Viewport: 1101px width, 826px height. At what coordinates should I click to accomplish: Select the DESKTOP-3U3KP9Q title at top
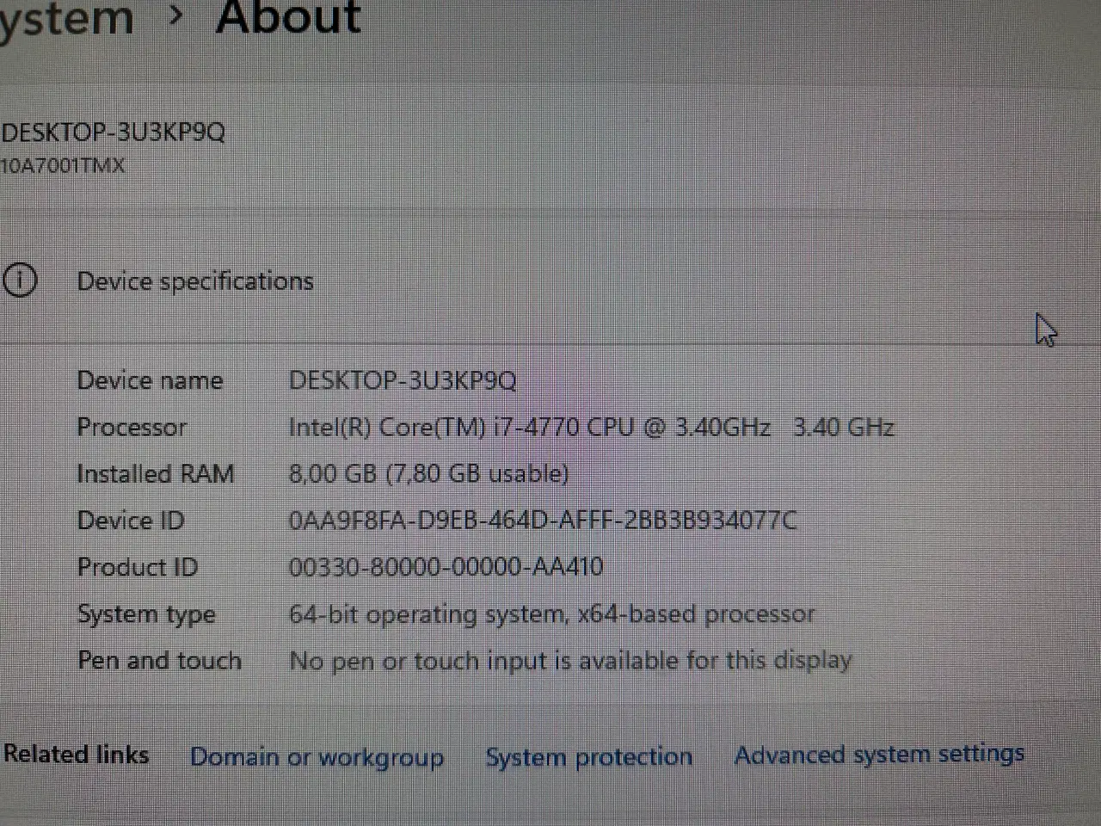point(113,133)
